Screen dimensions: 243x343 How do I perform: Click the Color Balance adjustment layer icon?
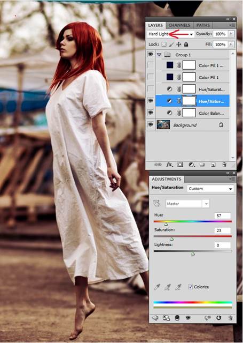(169, 113)
